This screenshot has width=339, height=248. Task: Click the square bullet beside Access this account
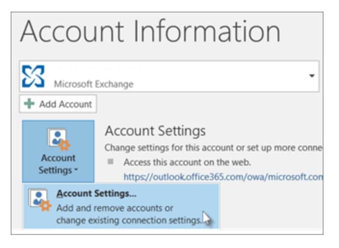pyautogui.click(x=110, y=162)
